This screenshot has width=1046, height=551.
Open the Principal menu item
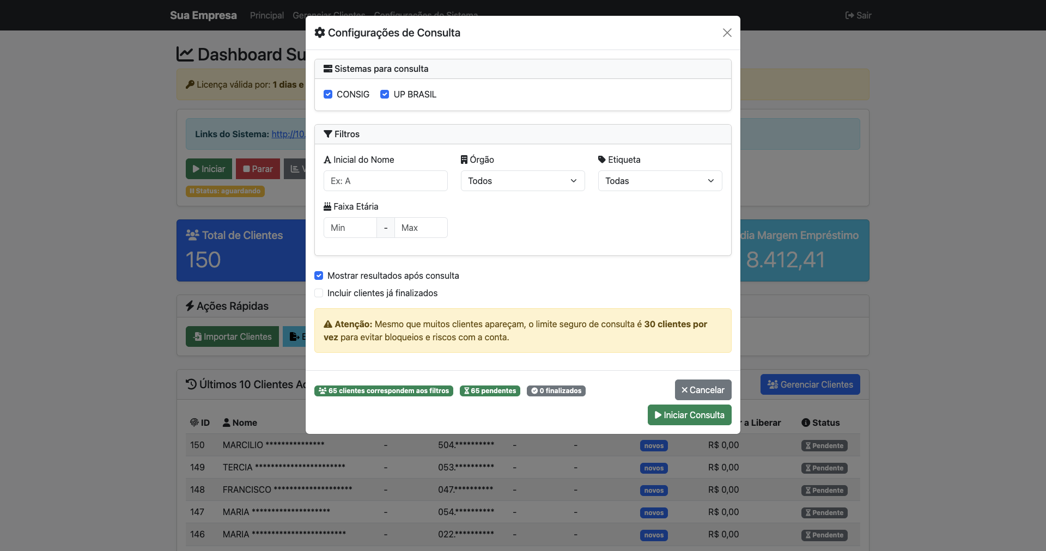[266, 15]
